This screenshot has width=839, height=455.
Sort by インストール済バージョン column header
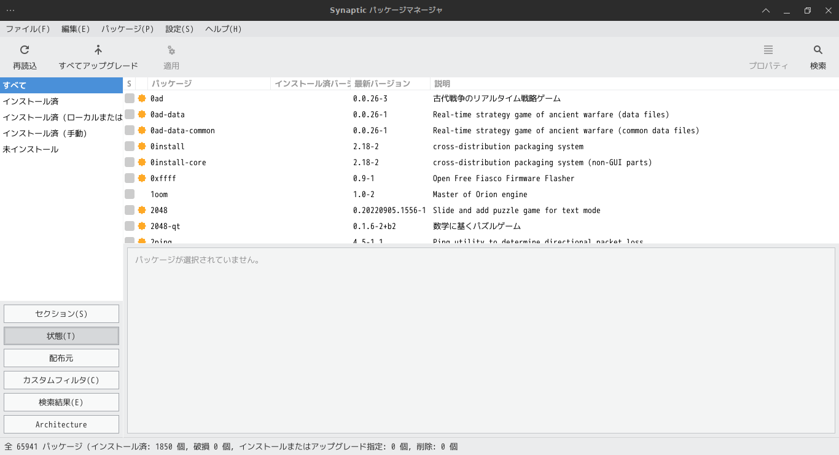[x=310, y=84]
